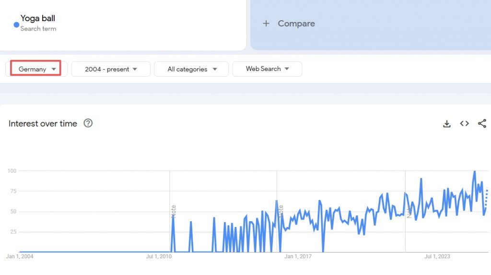Open the embed code icon

pos(464,124)
